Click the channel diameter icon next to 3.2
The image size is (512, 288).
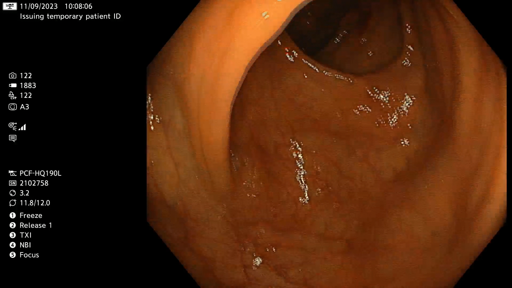(13, 193)
